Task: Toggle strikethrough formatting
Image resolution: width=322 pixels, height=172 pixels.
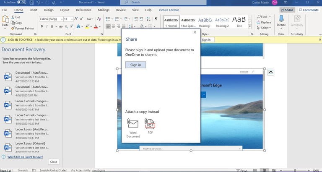Action: pos(61,26)
